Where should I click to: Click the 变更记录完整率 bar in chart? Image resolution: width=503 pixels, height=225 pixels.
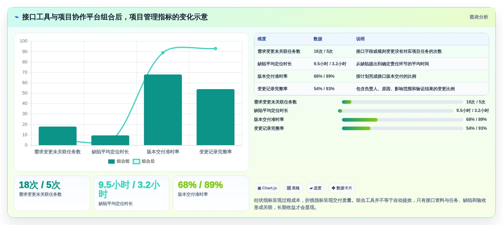click(215, 117)
